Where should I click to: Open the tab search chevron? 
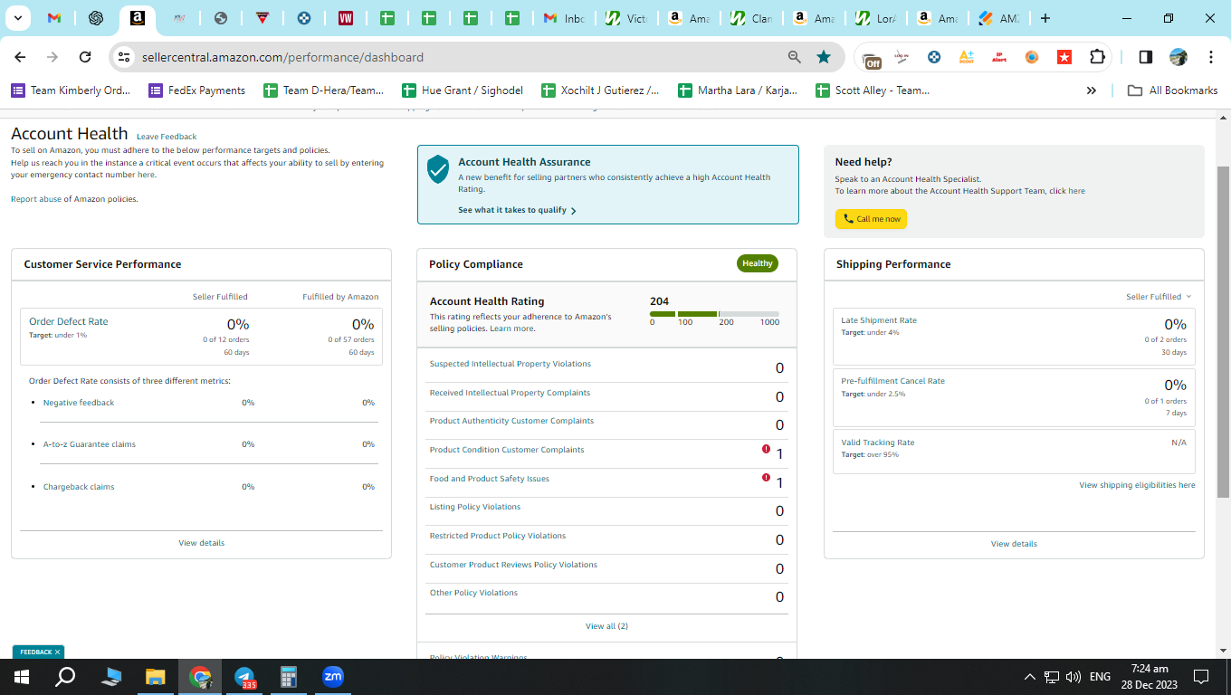17,18
